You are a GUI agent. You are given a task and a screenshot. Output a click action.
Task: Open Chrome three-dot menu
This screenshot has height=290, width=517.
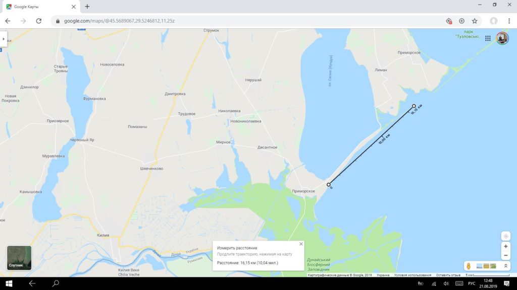(509, 21)
